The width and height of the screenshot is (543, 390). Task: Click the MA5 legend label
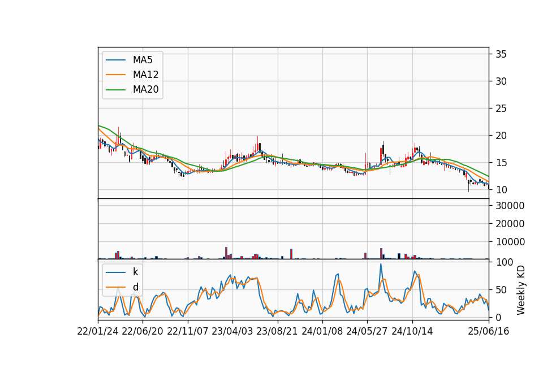click(x=143, y=60)
